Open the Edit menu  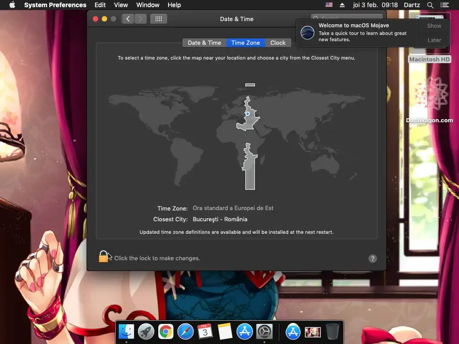[x=100, y=5]
